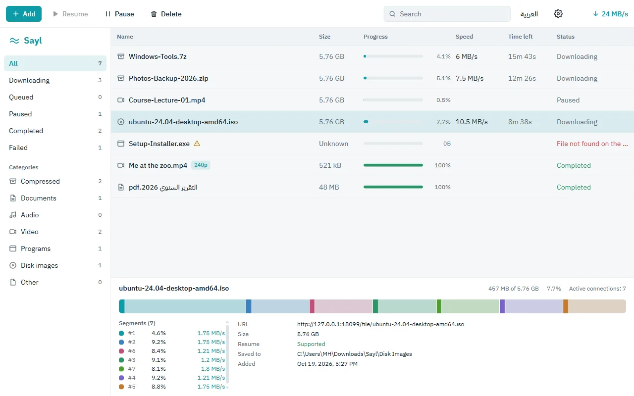Click the 'File not found on the' error status

(x=592, y=144)
